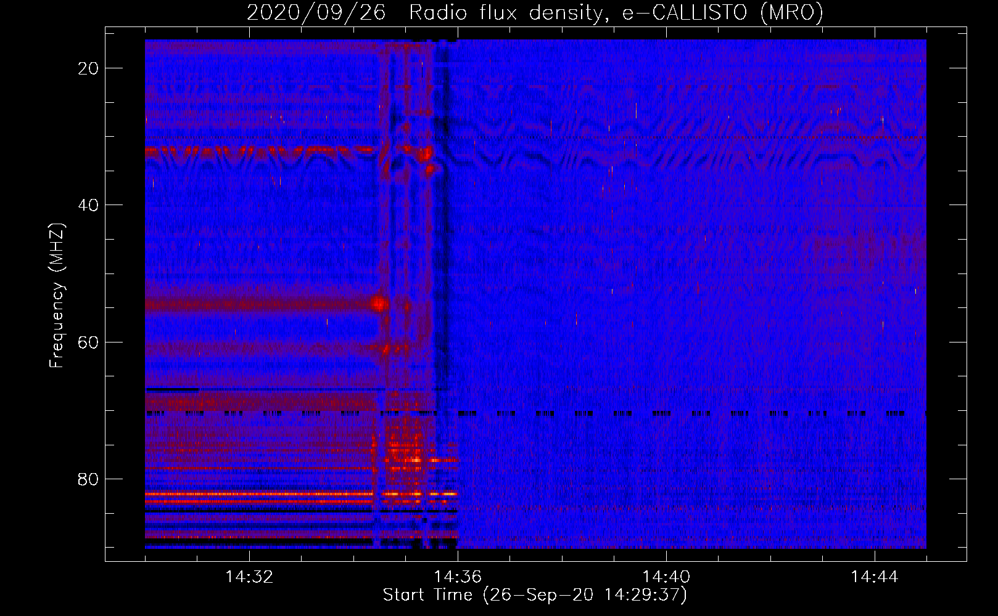This screenshot has height=616, width=998.
Task: Click the 14:40 time tick label
Action: pos(666,577)
